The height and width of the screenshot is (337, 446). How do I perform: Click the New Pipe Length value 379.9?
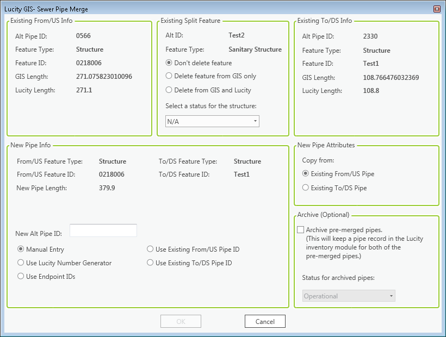107,188
